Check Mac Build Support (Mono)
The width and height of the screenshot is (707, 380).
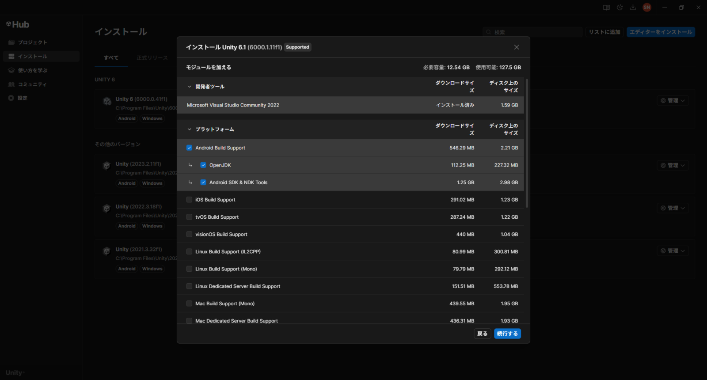pyautogui.click(x=189, y=304)
